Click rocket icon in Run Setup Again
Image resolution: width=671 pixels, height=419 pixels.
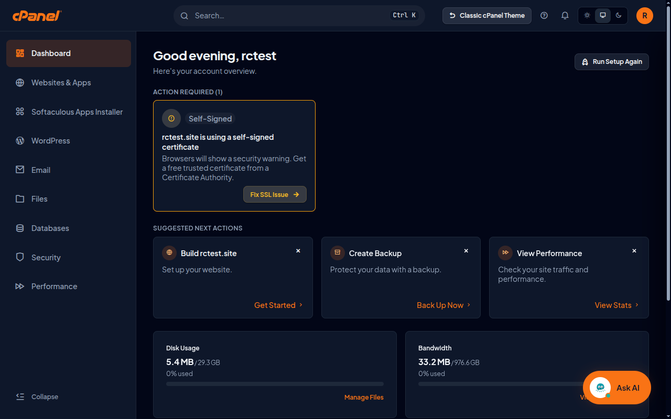(585, 62)
